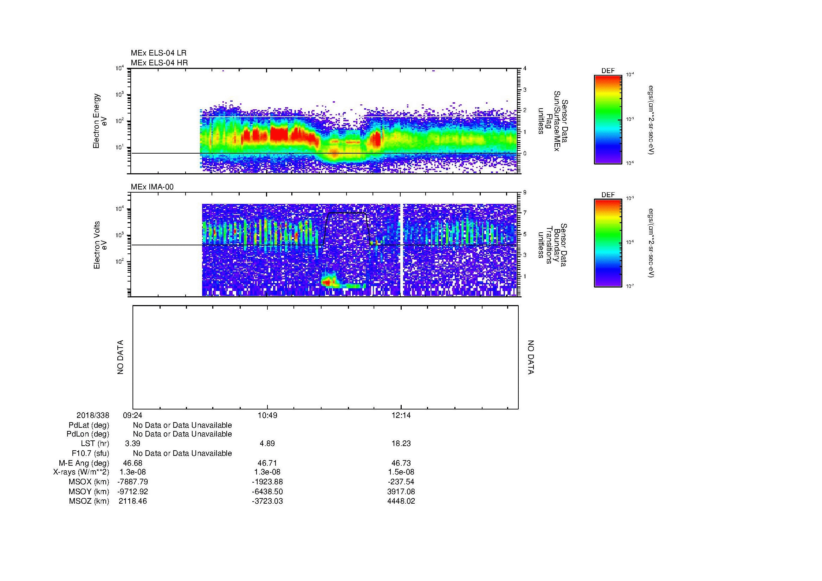The height and width of the screenshot is (581, 822).
Task: Click the MSOX value -1923.88
Action: pos(267,482)
